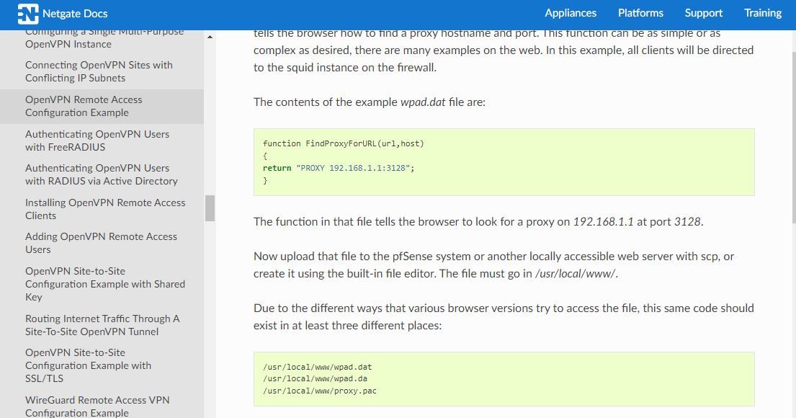The width and height of the screenshot is (796, 418).
Task: Open Connecting OpenVPN Sites with Conflicting IP Subnets
Action: pos(99,71)
